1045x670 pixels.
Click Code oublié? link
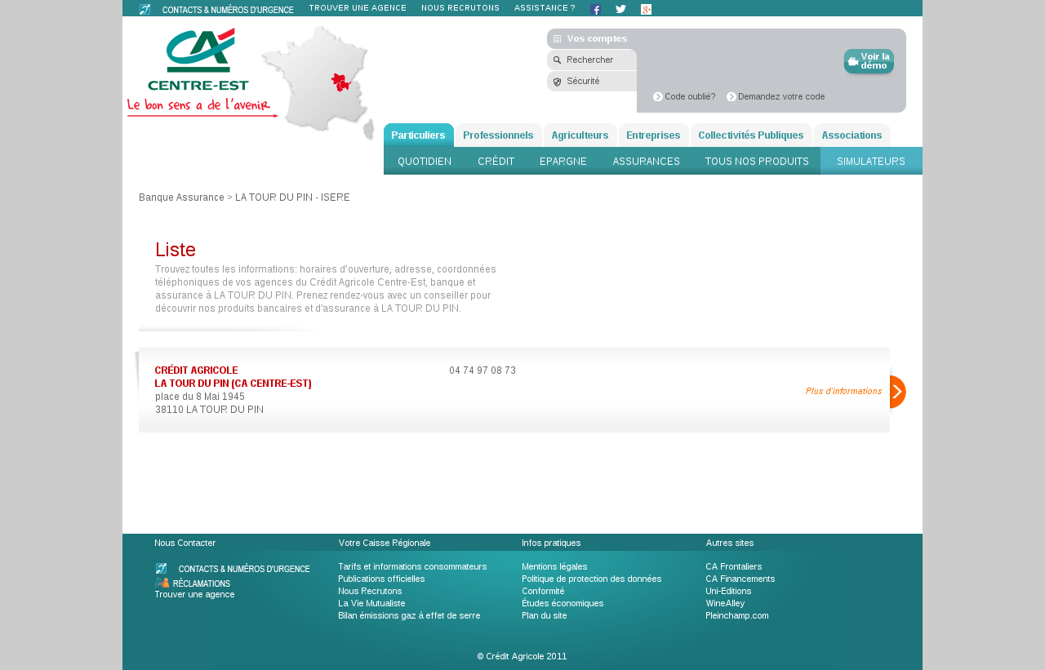[690, 96]
